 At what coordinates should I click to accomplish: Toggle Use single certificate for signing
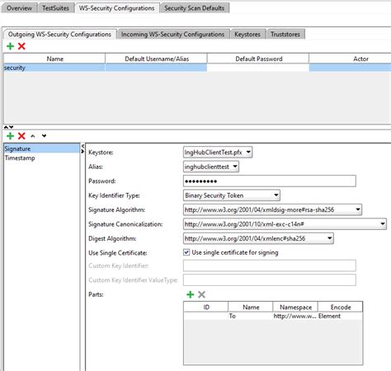tap(186, 252)
